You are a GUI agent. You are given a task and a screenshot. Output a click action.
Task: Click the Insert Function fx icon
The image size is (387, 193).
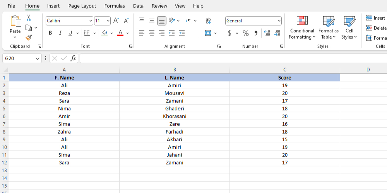tap(73, 58)
